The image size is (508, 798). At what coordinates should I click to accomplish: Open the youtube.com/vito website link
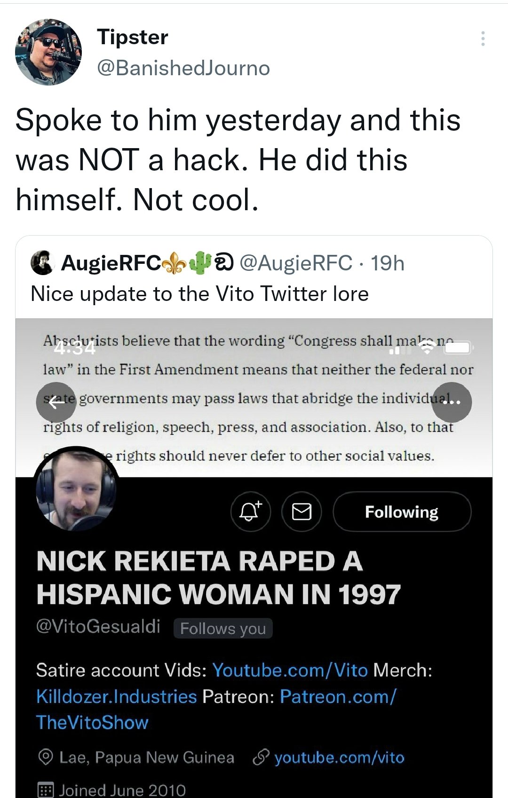pyautogui.click(x=339, y=758)
